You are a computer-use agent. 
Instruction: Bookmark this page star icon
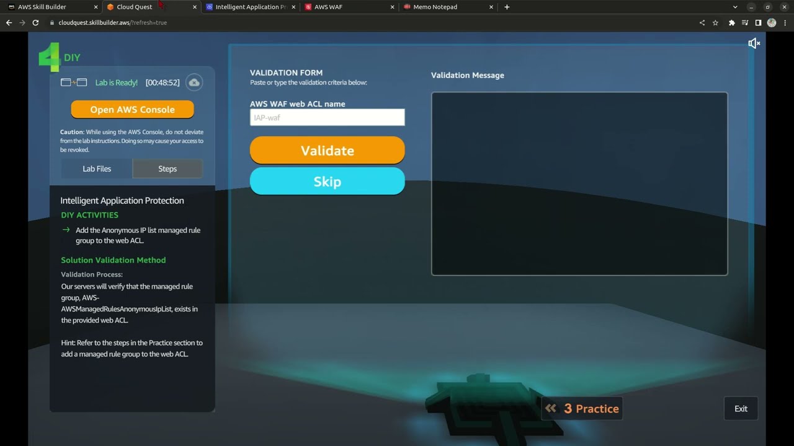coord(716,22)
